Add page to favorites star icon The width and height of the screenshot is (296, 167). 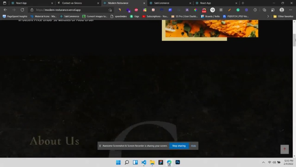110,10
